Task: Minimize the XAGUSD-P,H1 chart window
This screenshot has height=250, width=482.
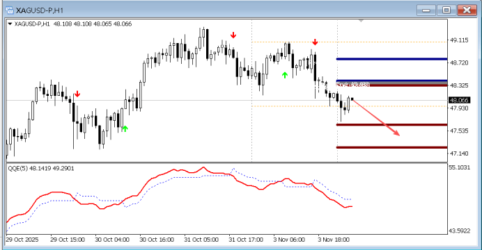Action: [426, 10]
